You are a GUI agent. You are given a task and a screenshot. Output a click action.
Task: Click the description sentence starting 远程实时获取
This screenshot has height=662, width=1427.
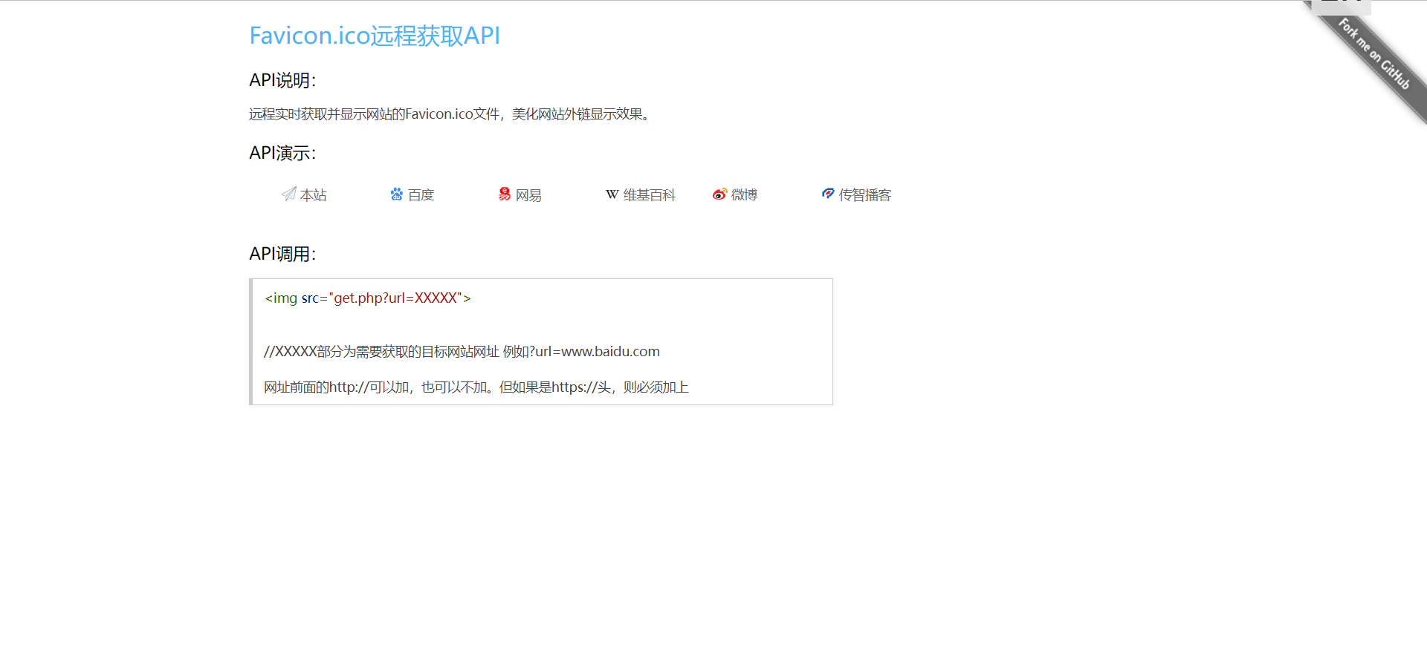coord(451,114)
